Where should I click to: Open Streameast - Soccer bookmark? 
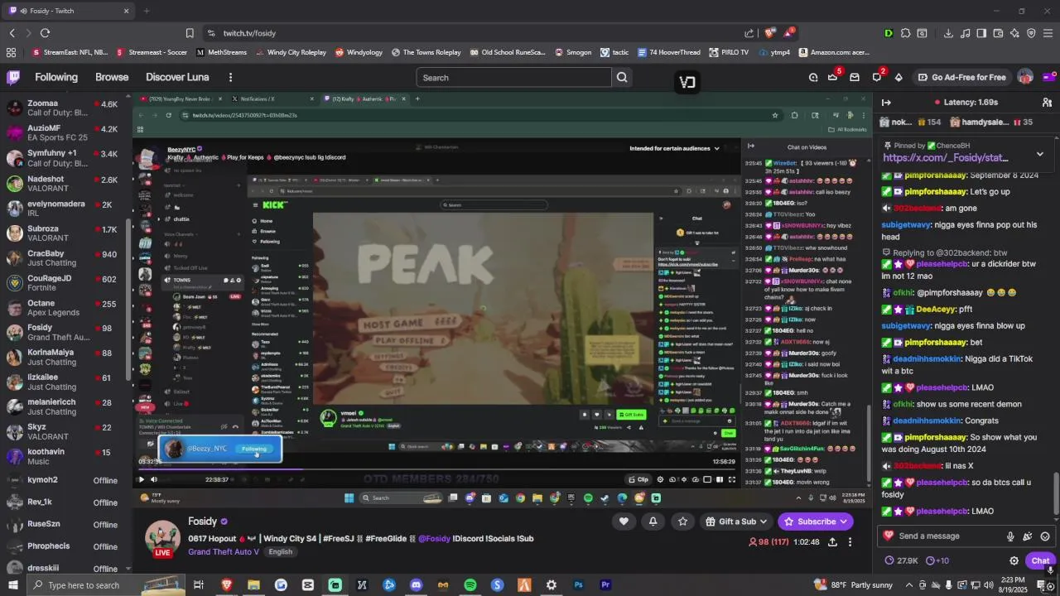pyautogui.click(x=152, y=52)
